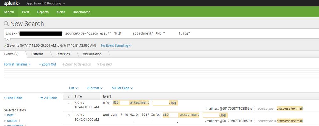Expand the 10:44:00 event row arrow
The height and width of the screenshot is (126, 319).
pyautogui.click(x=69, y=103)
